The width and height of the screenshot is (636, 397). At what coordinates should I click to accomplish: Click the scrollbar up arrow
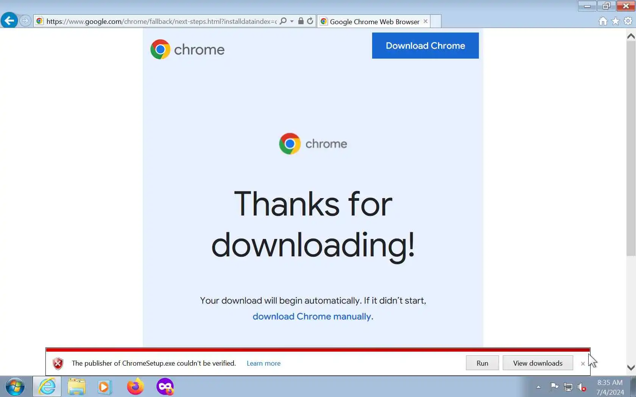(x=631, y=36)
